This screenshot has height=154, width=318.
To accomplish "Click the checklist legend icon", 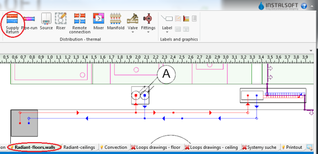I will 194,18.
